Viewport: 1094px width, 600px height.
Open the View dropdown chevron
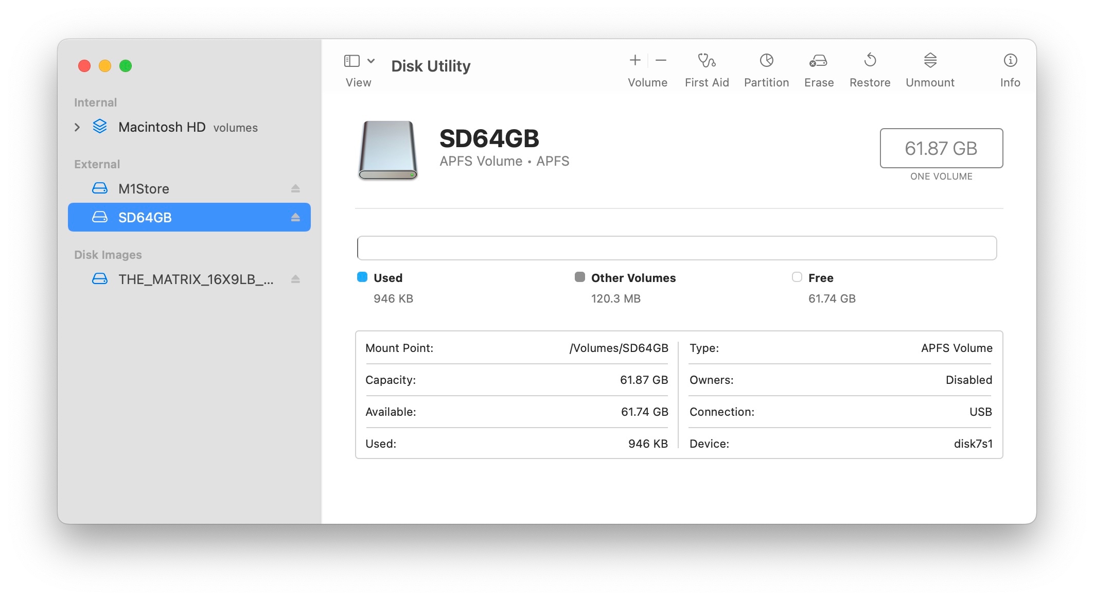pos(371,61)
